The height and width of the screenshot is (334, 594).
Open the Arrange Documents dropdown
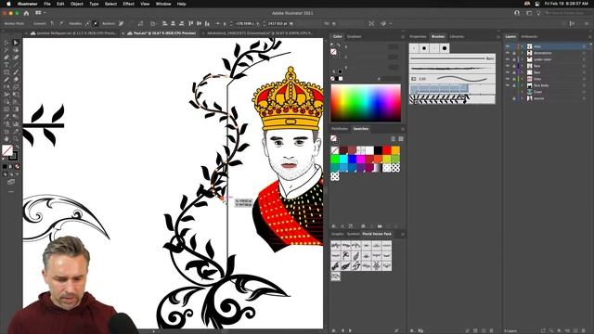click(40, 13)
